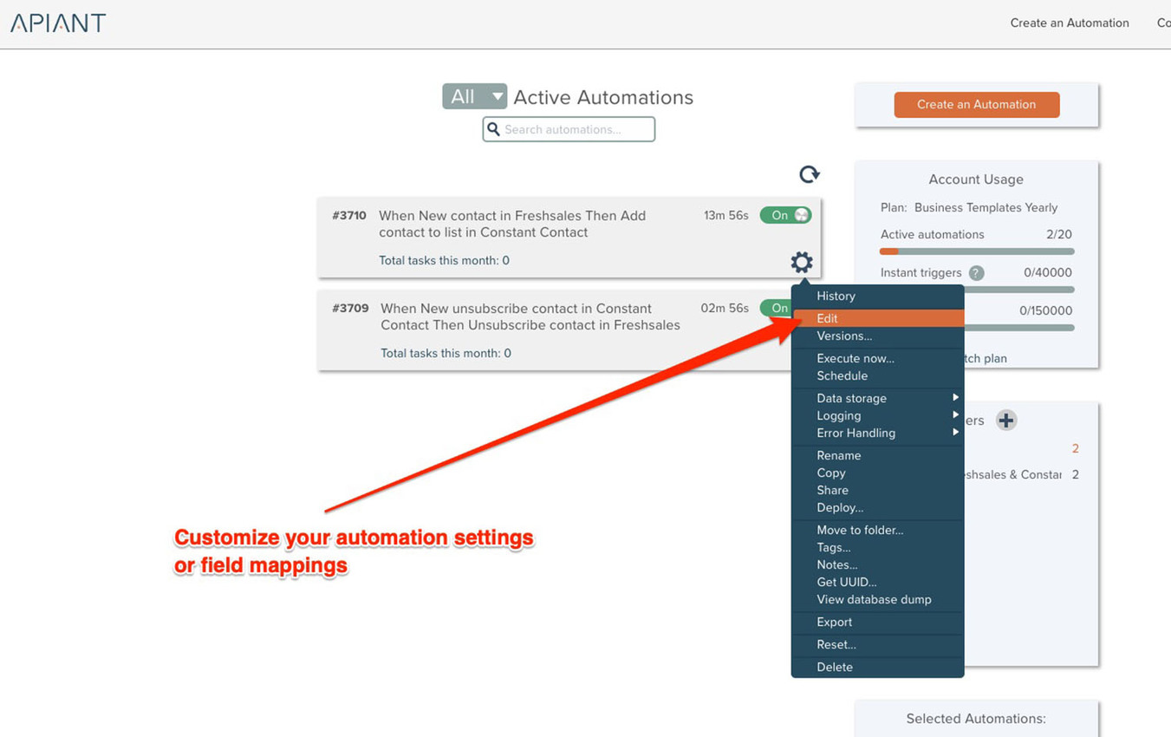1171x737 pixels.
Task: Select Execute now... menu item
Action: 877,358
